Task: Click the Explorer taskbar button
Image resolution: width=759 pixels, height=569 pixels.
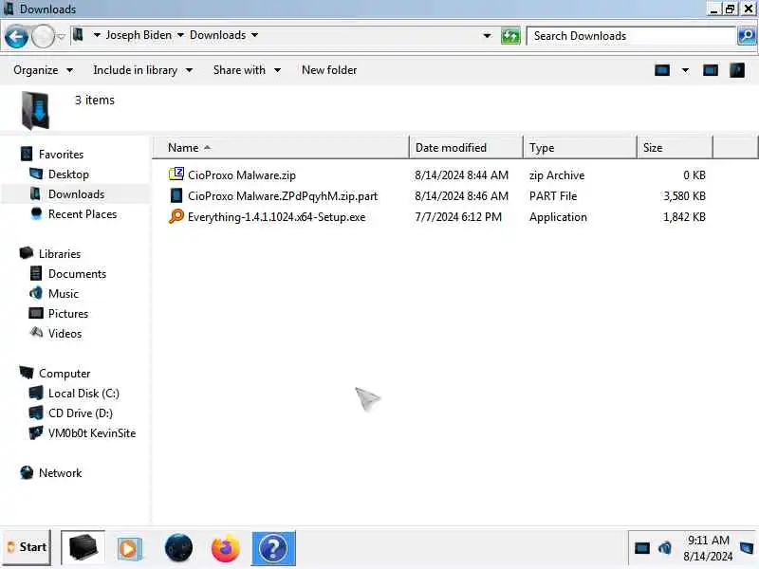Action: (x=83, y=548)
